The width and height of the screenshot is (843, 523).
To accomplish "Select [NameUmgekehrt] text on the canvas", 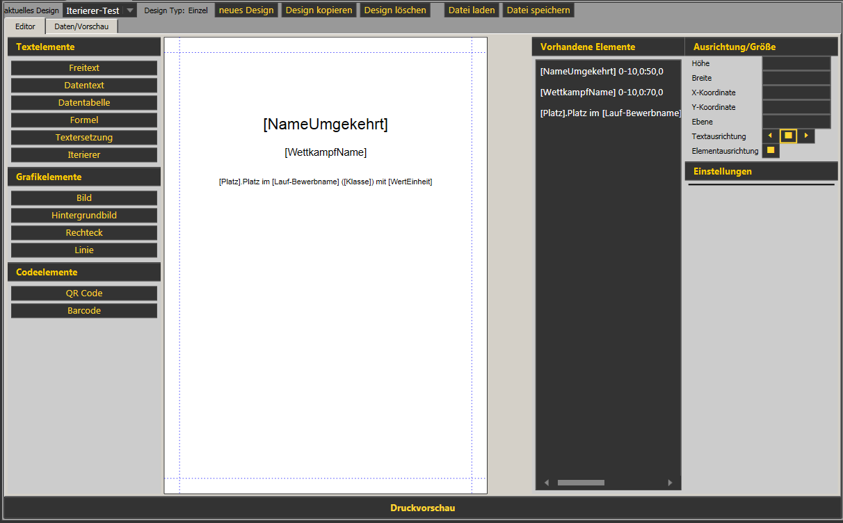I will coord(326,124).
